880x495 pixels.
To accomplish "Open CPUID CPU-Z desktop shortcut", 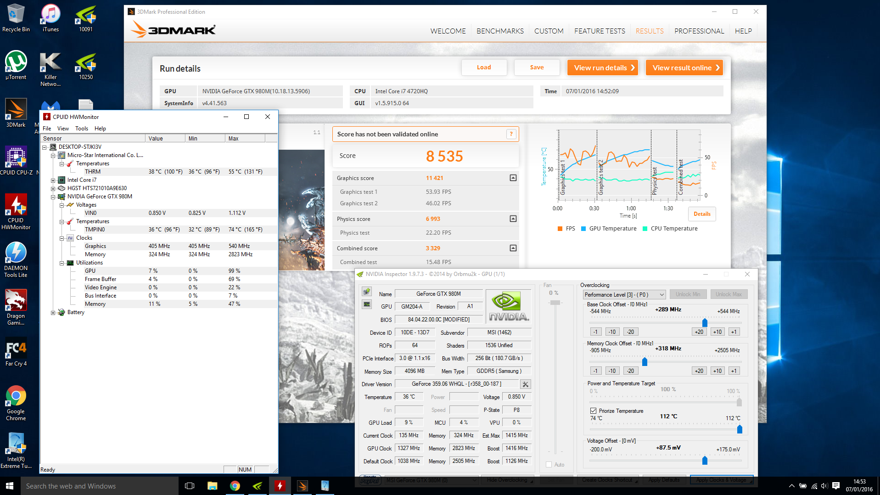I will point(16,161).
